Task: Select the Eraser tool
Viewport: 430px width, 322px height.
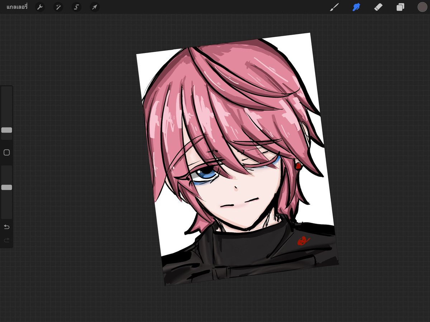Action: [x=378, y=7]
